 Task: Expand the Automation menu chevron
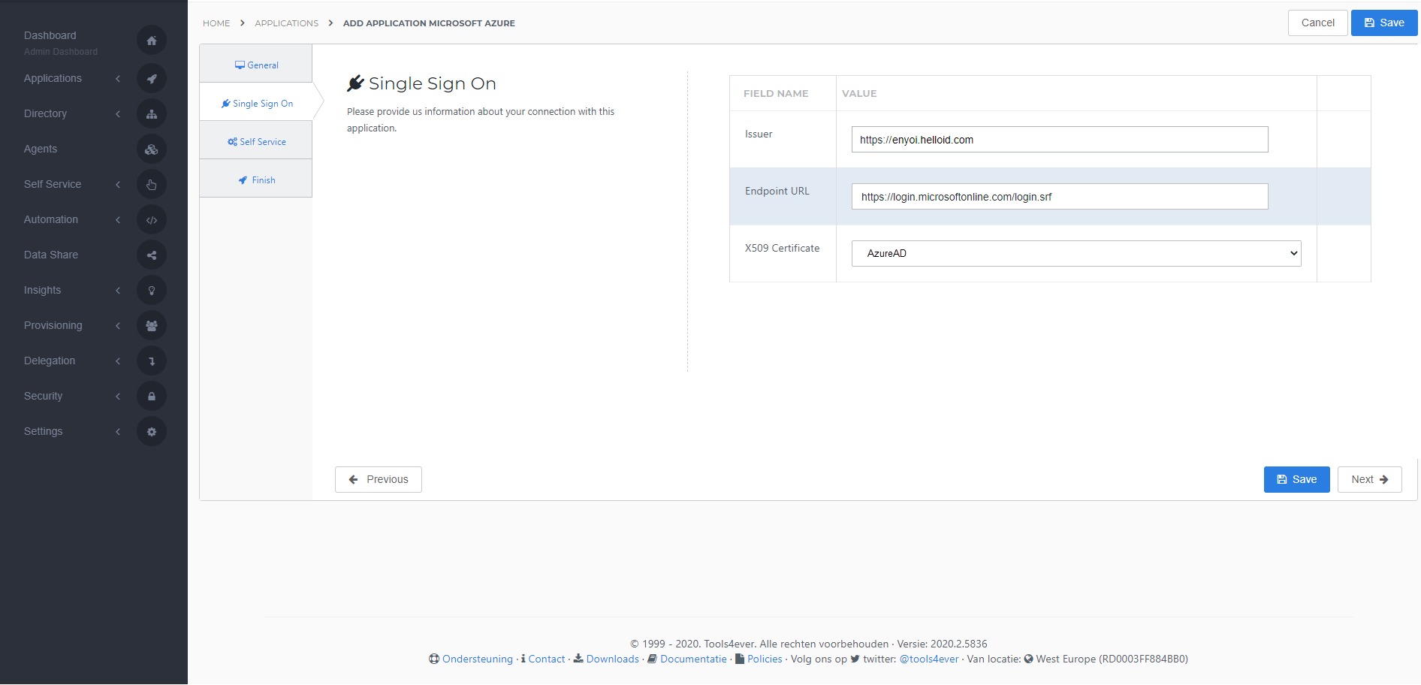click(118, 219)
